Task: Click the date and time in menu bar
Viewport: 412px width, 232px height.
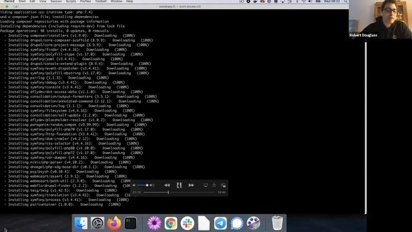Action: [x=332, y=1]
